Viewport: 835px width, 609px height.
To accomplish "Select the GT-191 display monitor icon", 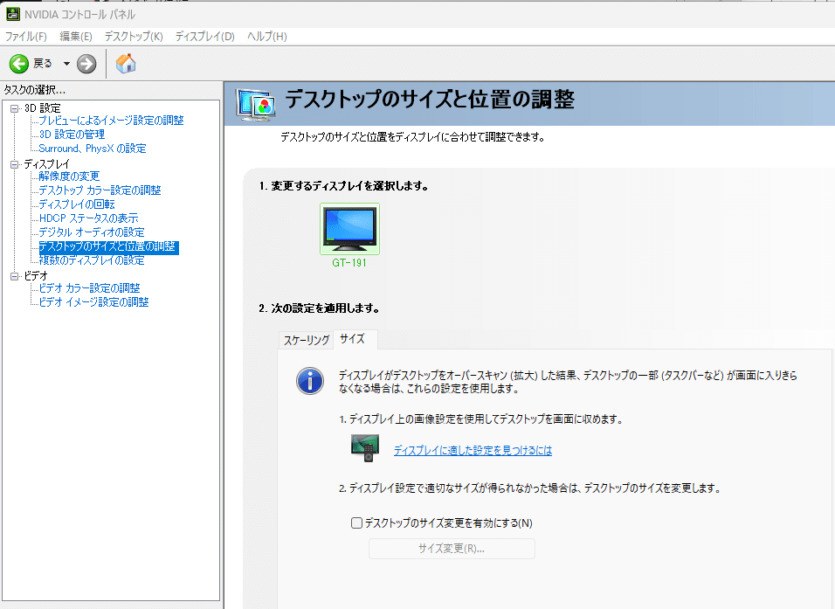I will (x=349, y=229).
